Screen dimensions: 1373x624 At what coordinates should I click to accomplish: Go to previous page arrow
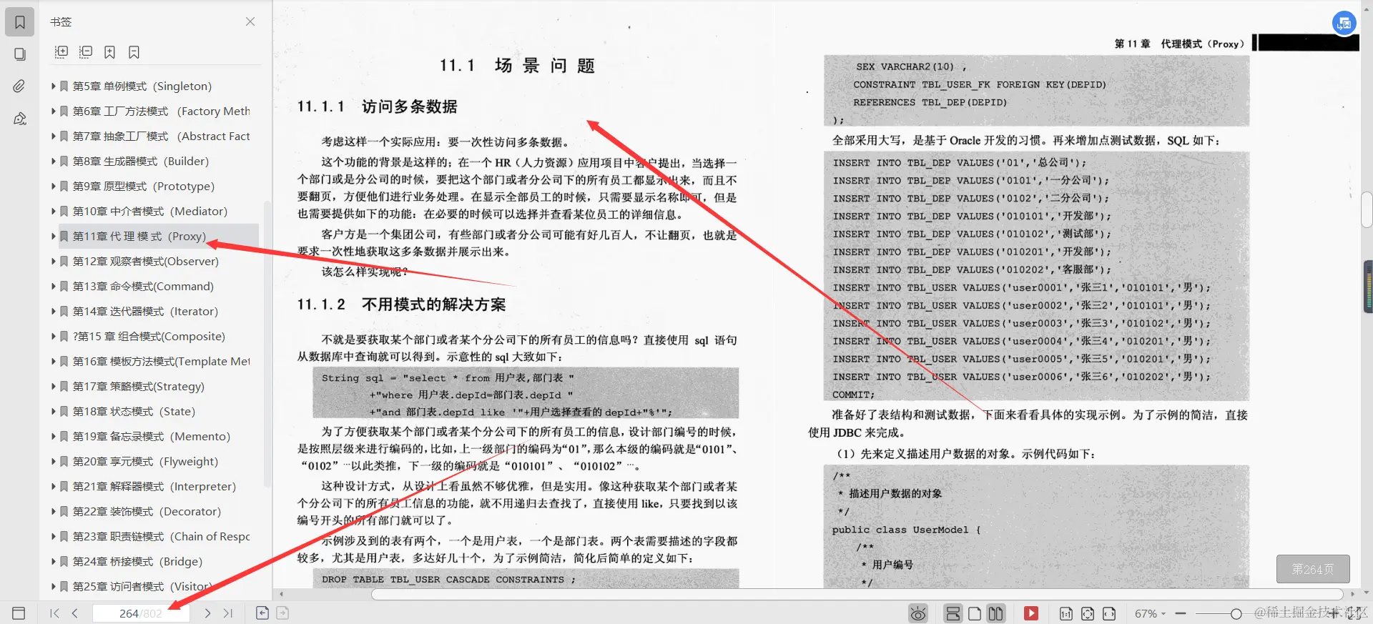pos(74,613)
